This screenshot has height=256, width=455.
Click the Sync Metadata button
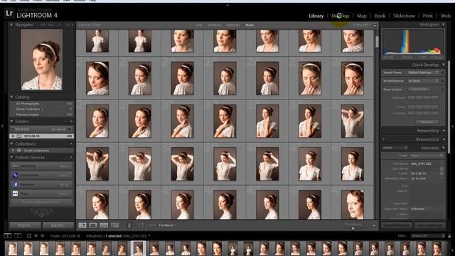397,225
